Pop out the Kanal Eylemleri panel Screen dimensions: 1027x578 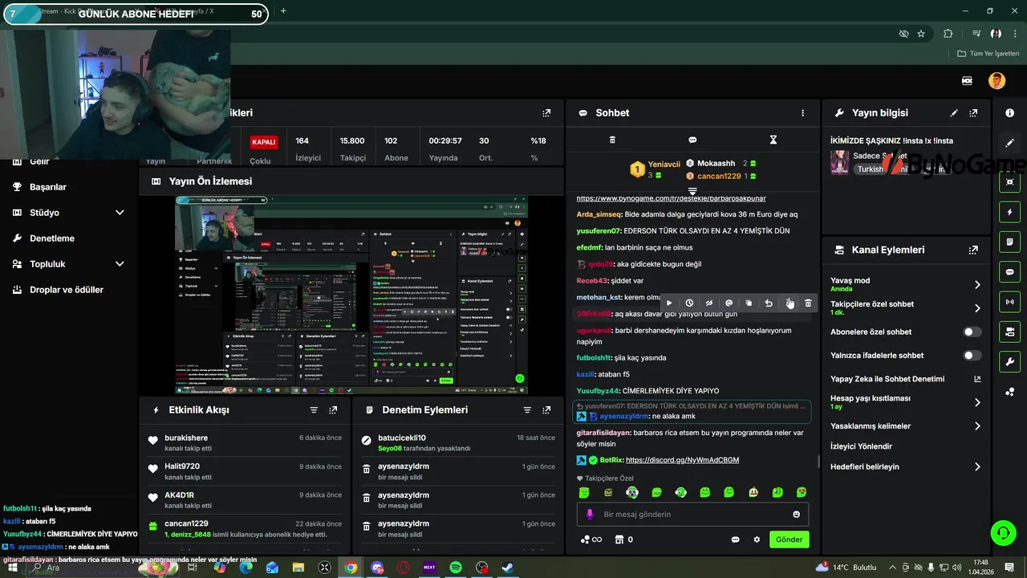pos(973,250)
